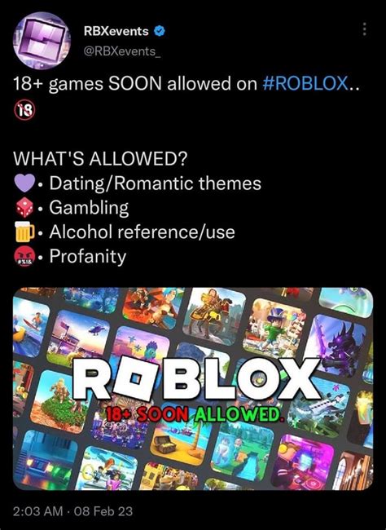Click the red dice emoji
This screenshot has width=386, height=530.
tap(24, 208)
